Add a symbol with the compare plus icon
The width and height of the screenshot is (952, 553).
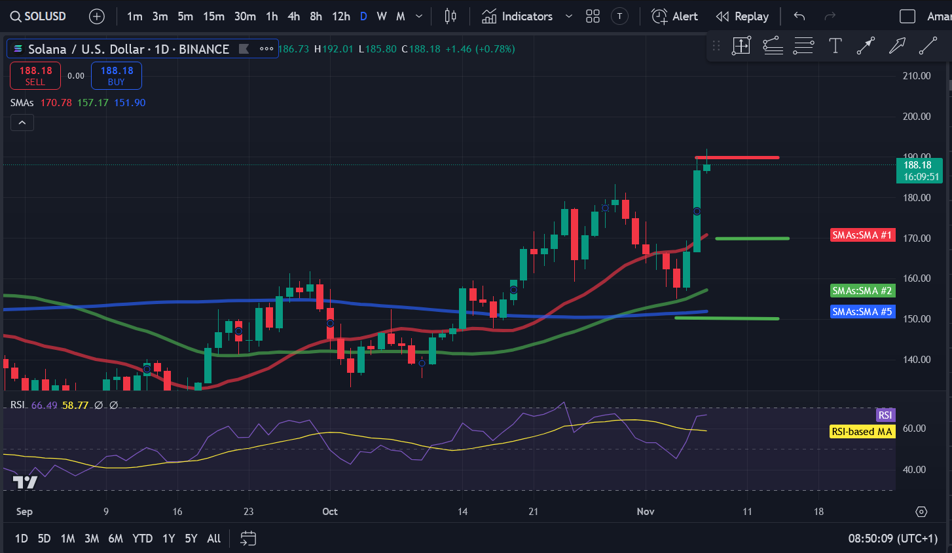tap(97, 16)
